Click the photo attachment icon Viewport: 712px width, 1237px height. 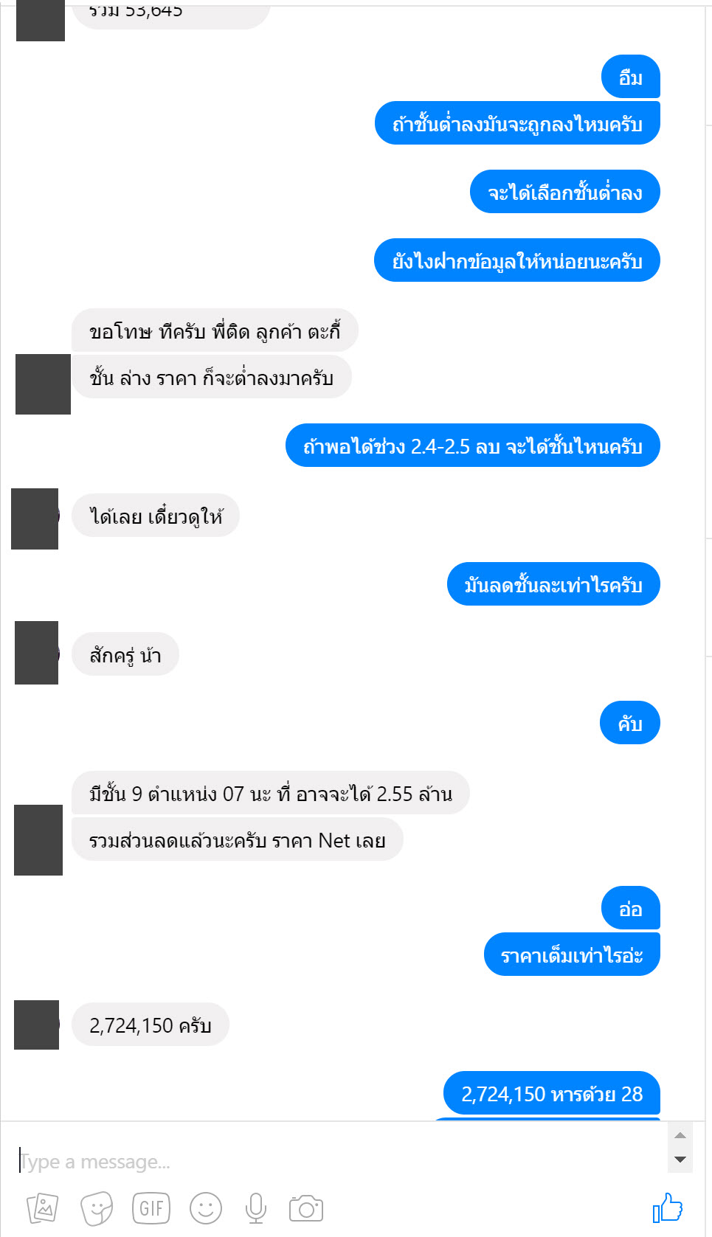(43, 1208)
